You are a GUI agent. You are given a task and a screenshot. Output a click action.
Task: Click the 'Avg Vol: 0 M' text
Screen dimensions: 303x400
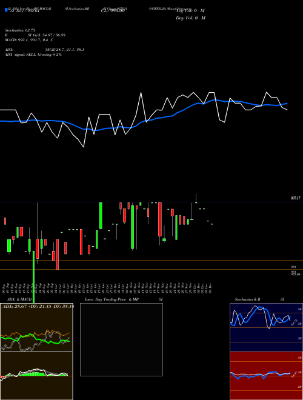[x=190, y=11]
